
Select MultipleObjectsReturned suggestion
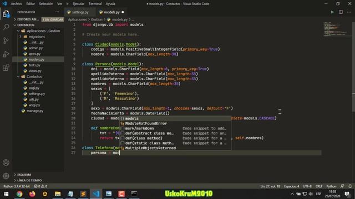point(175,148)
